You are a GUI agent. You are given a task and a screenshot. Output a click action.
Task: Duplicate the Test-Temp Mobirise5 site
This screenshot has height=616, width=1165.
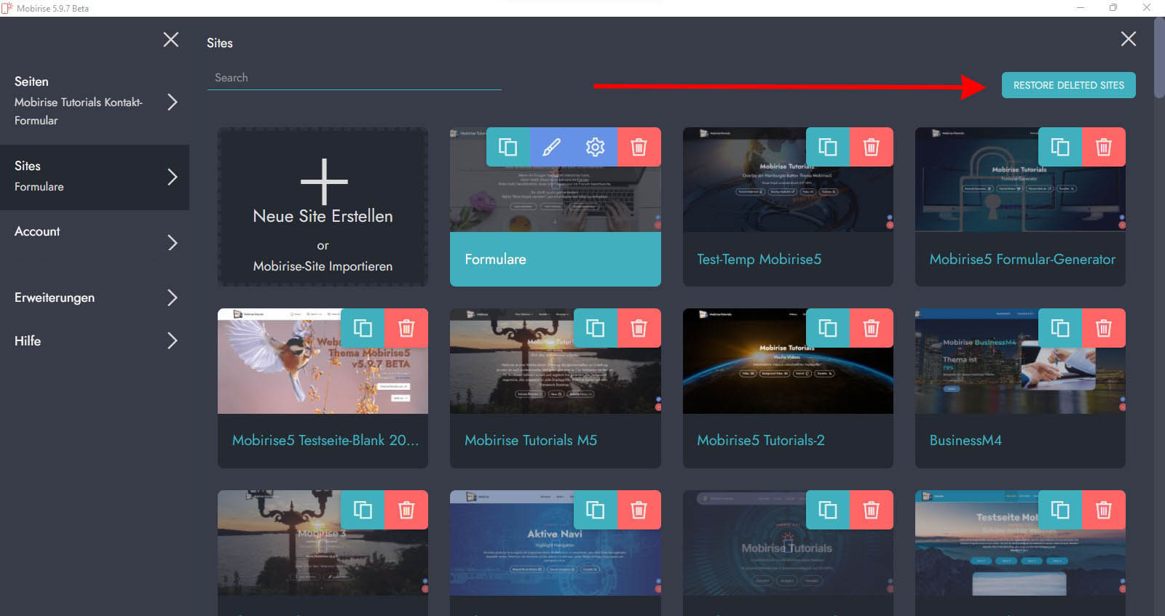pyautogui.click(x=827, y=147)
